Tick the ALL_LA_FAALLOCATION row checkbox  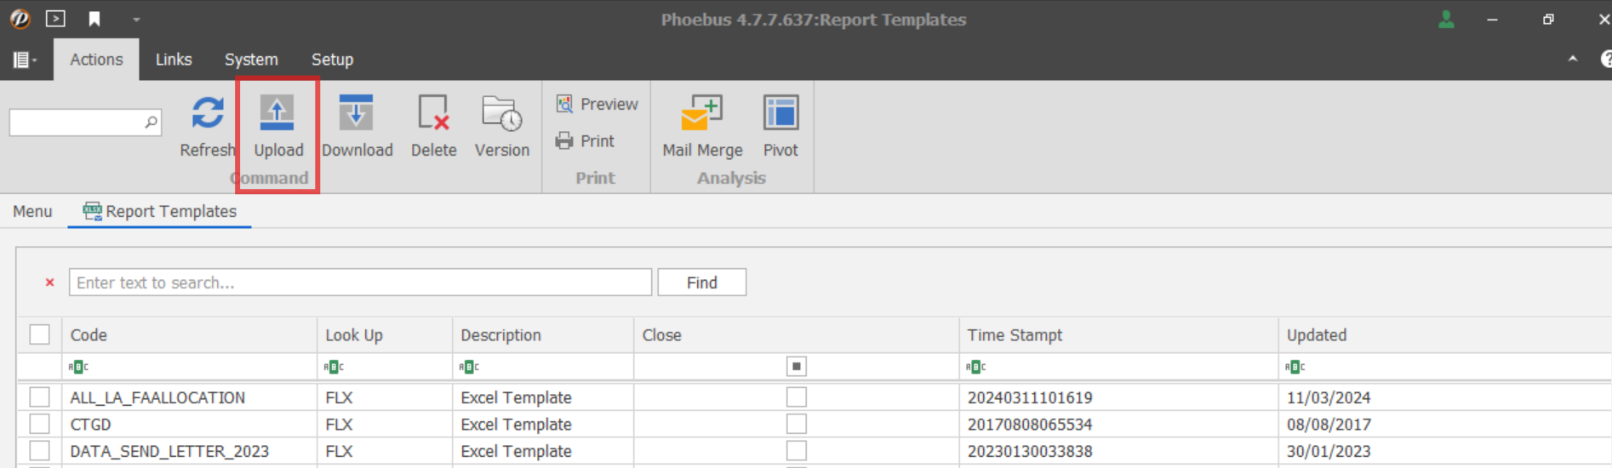pyautogui.click(x=39, y=397)
